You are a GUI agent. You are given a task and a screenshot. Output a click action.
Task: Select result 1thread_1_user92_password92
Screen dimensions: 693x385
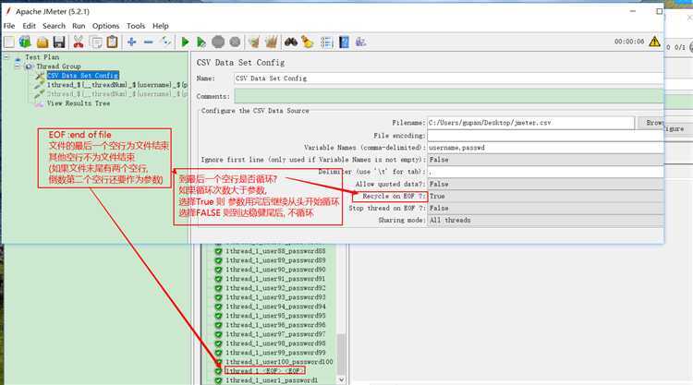tap(275, 288)
